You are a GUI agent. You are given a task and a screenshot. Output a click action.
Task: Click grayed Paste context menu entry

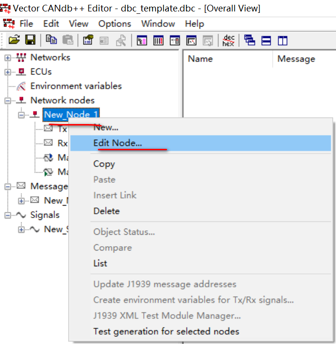click(x=200, y=180)
